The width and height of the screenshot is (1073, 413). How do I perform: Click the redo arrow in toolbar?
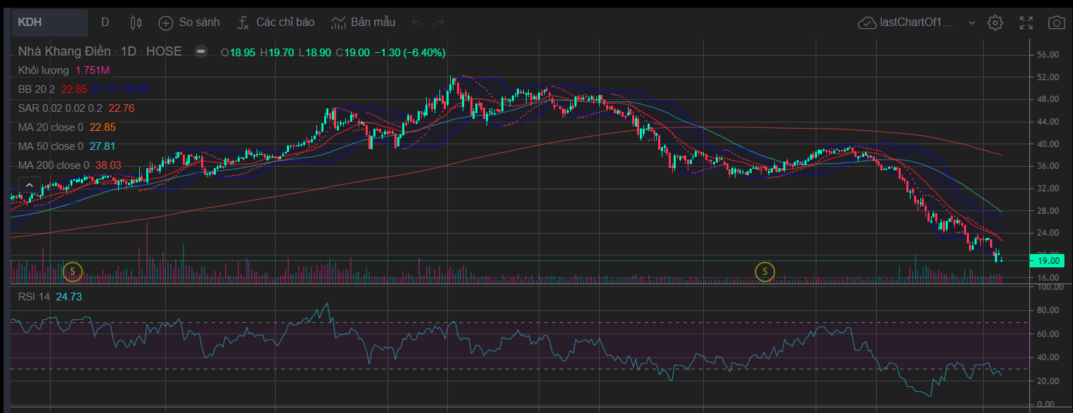[x=439, y=23]
